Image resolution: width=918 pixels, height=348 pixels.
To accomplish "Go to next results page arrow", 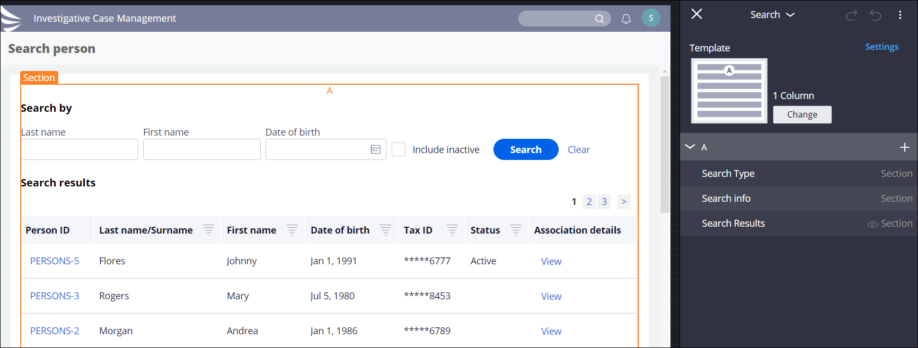I will point(624,202).
